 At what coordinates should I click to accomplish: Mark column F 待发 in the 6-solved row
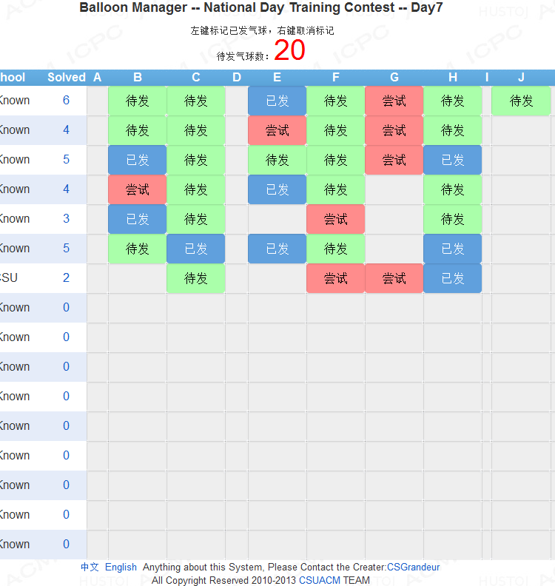(336, 101)
